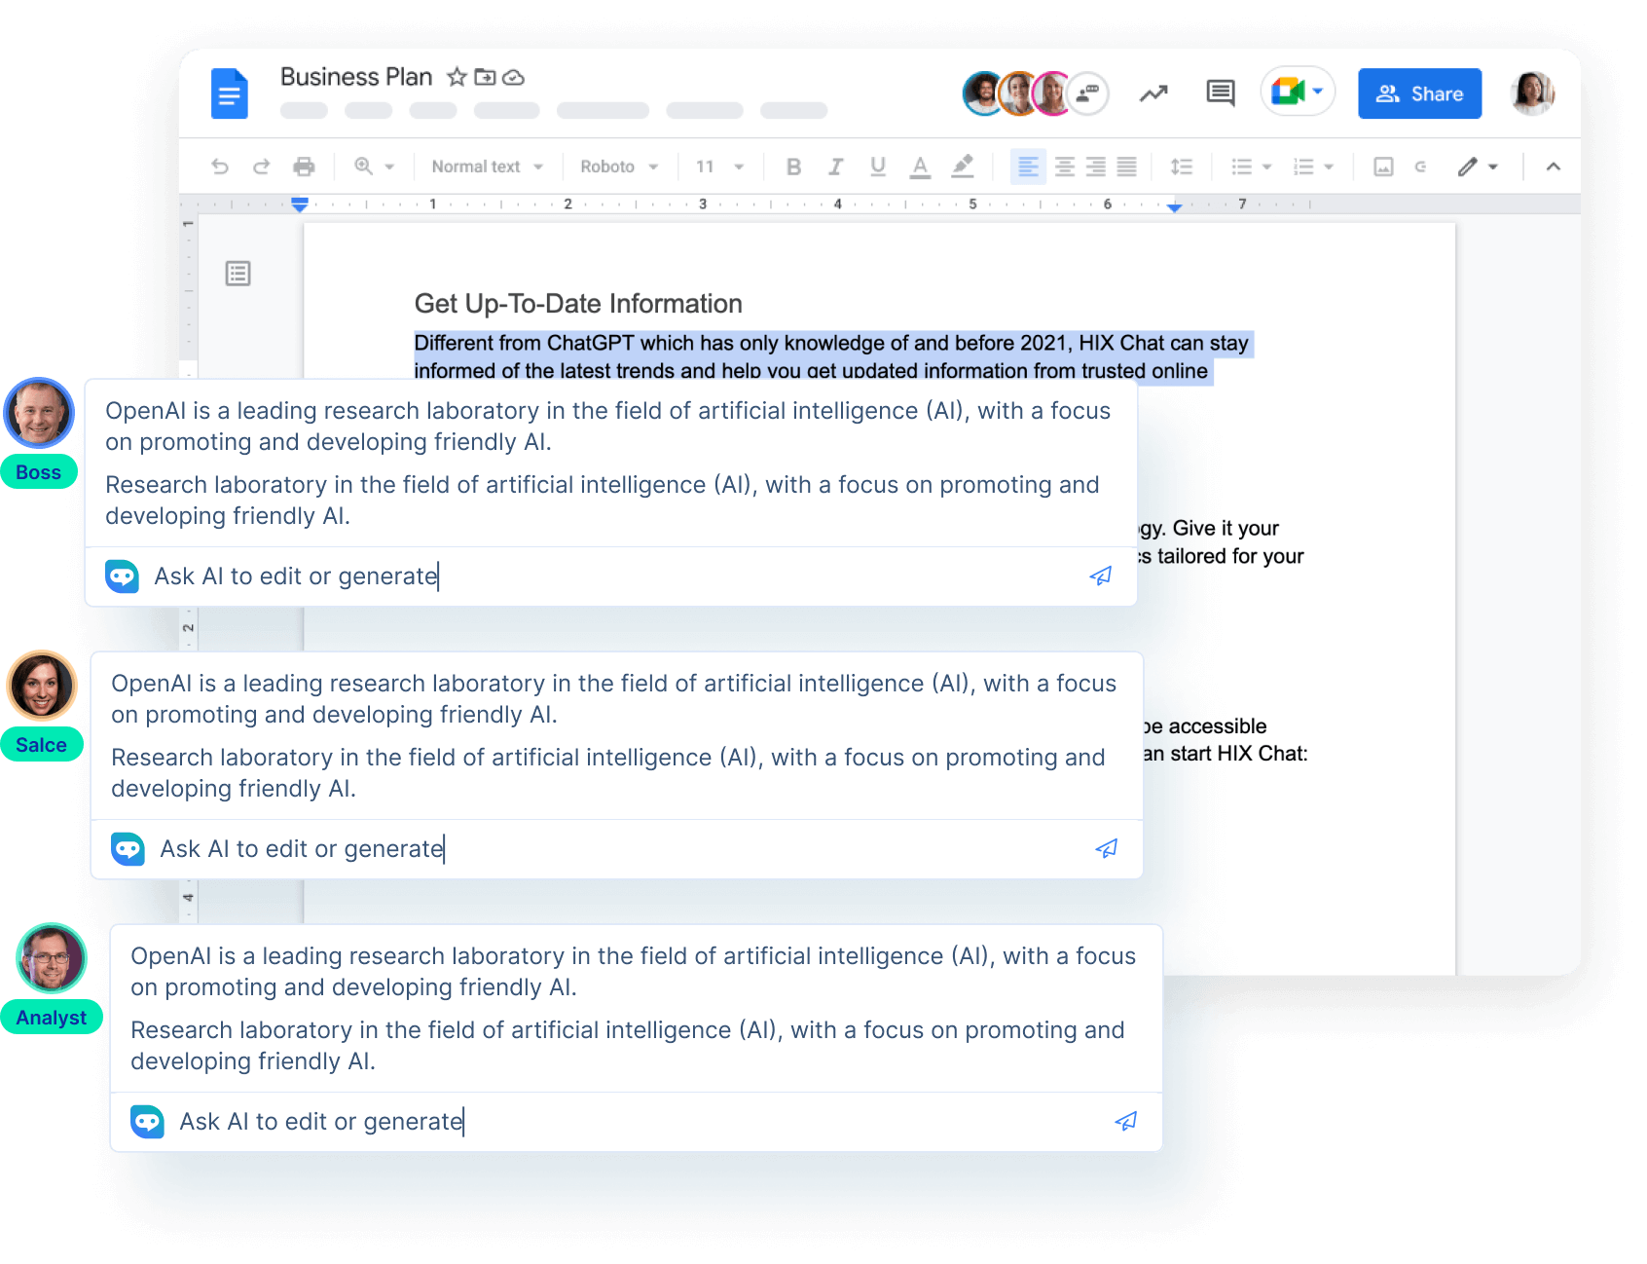This screenshot has width=1647, height=1264.
Task: Send Boss's AI prompt with the paper plane
Action: tap(1099, 576)
